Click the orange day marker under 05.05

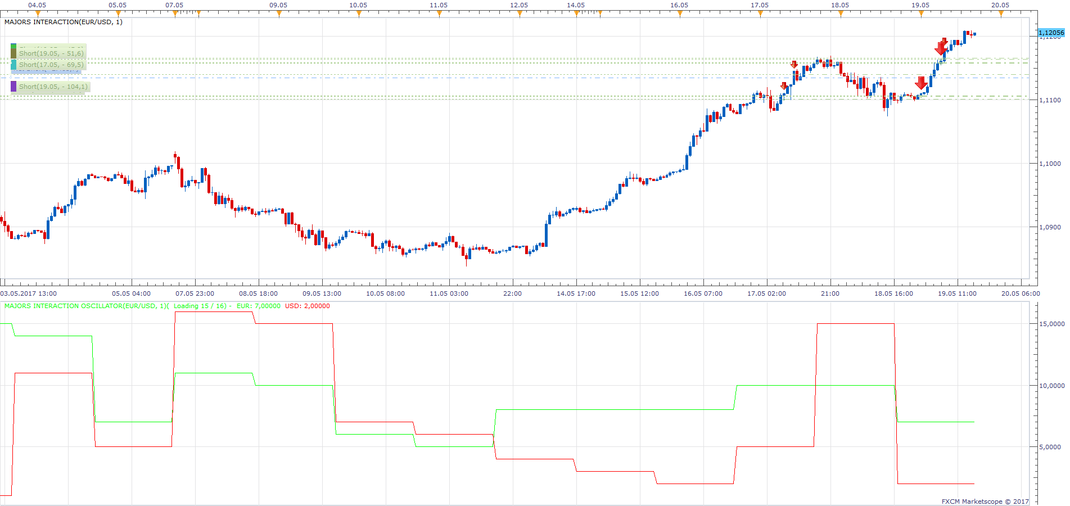[x=118, y=13]
